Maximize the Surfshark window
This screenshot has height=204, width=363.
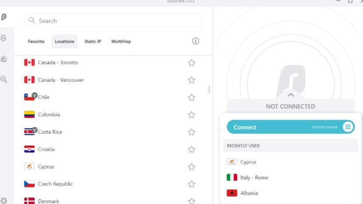coord(350,1)
